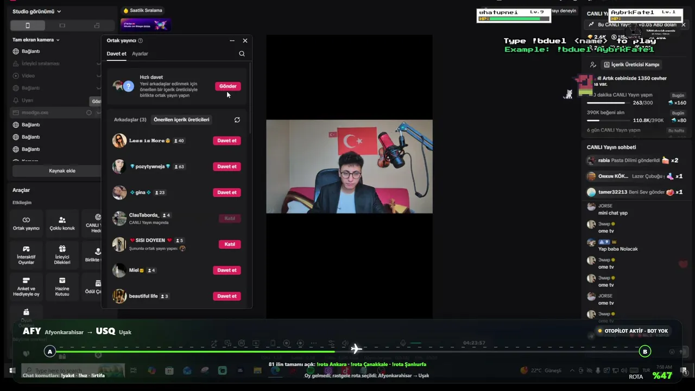
Task: Select the portrait phone layout icon
Action: (28, 26)
